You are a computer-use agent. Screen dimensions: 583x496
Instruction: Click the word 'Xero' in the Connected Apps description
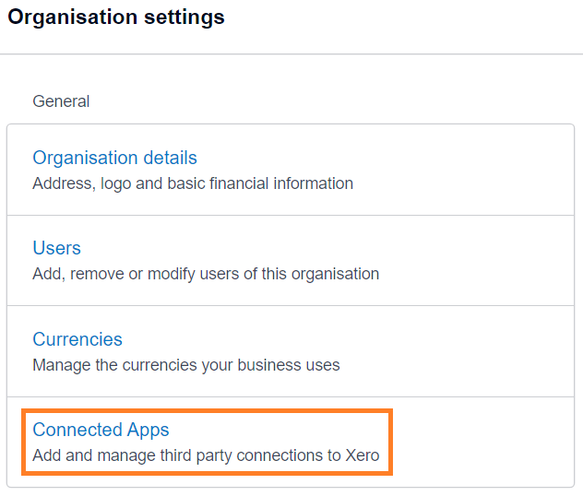point(363,455)
